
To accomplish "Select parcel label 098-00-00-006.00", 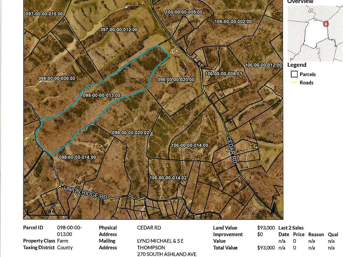I will [x=57, y=78].
